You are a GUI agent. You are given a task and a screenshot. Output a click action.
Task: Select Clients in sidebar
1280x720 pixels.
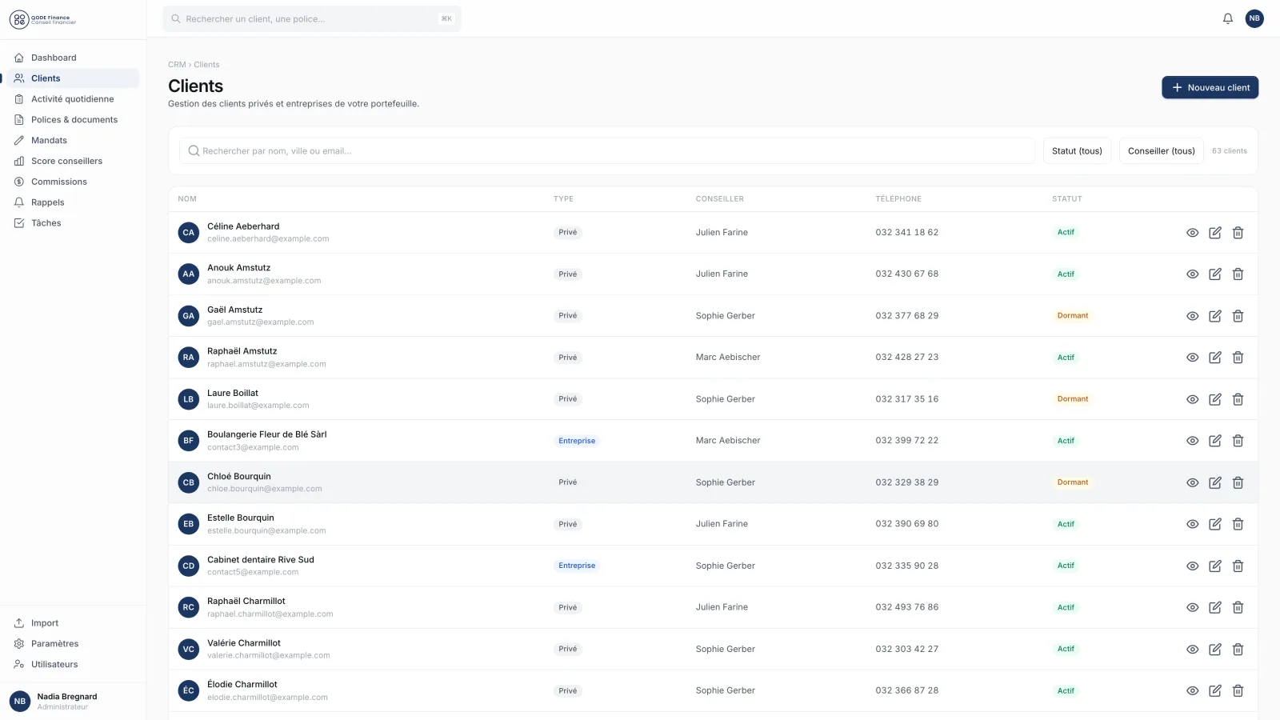pos(73,78)
